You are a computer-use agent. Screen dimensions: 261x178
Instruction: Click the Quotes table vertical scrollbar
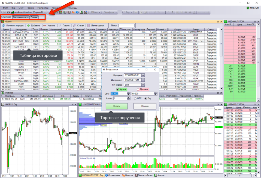pos(221,59)
